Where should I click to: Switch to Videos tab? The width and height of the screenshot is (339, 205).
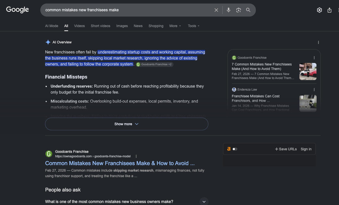(79, 26)
